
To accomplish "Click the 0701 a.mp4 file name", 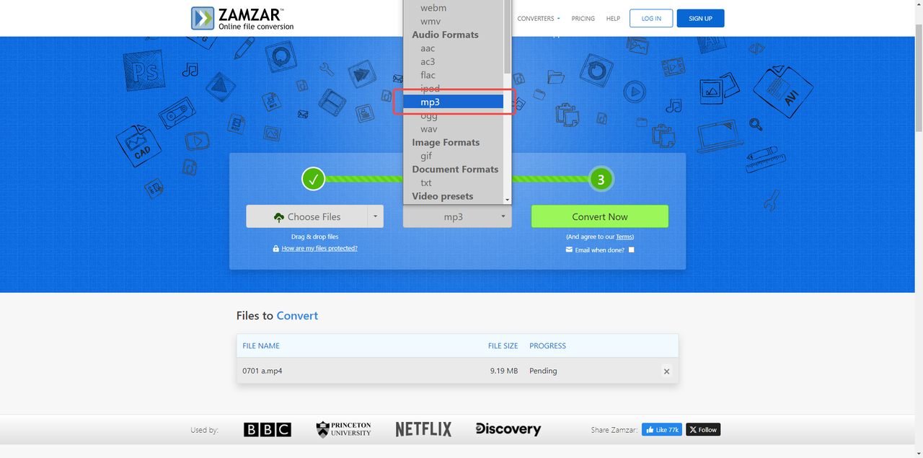I will click(262, 371).
